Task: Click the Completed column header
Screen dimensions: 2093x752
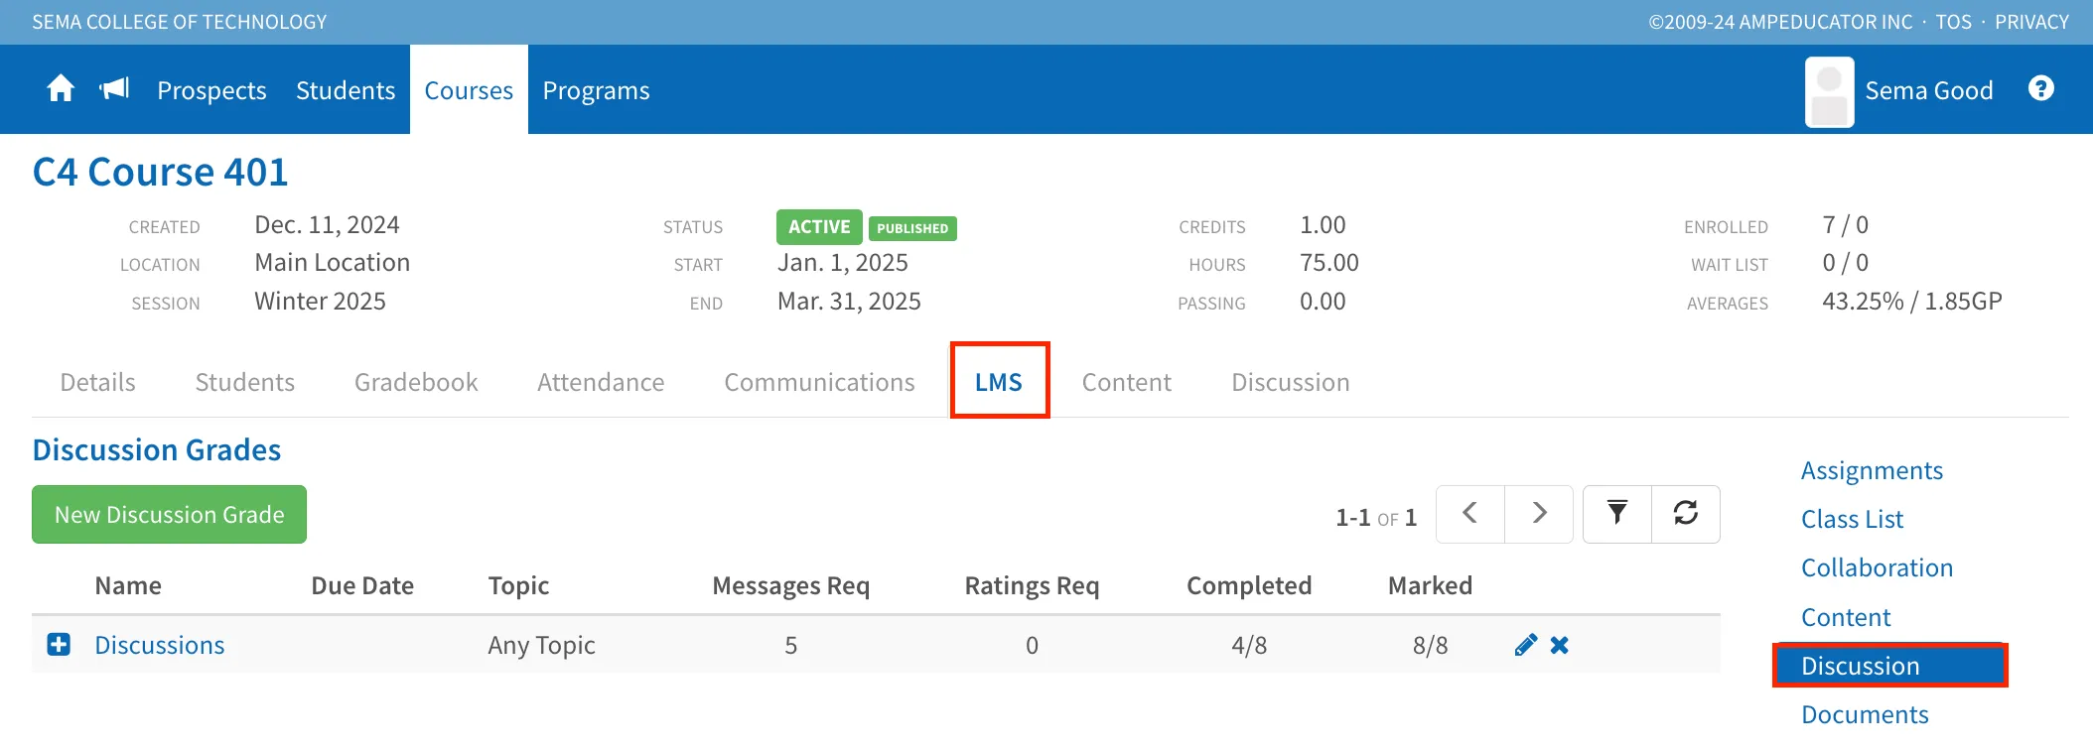Action: [1249, 585]
